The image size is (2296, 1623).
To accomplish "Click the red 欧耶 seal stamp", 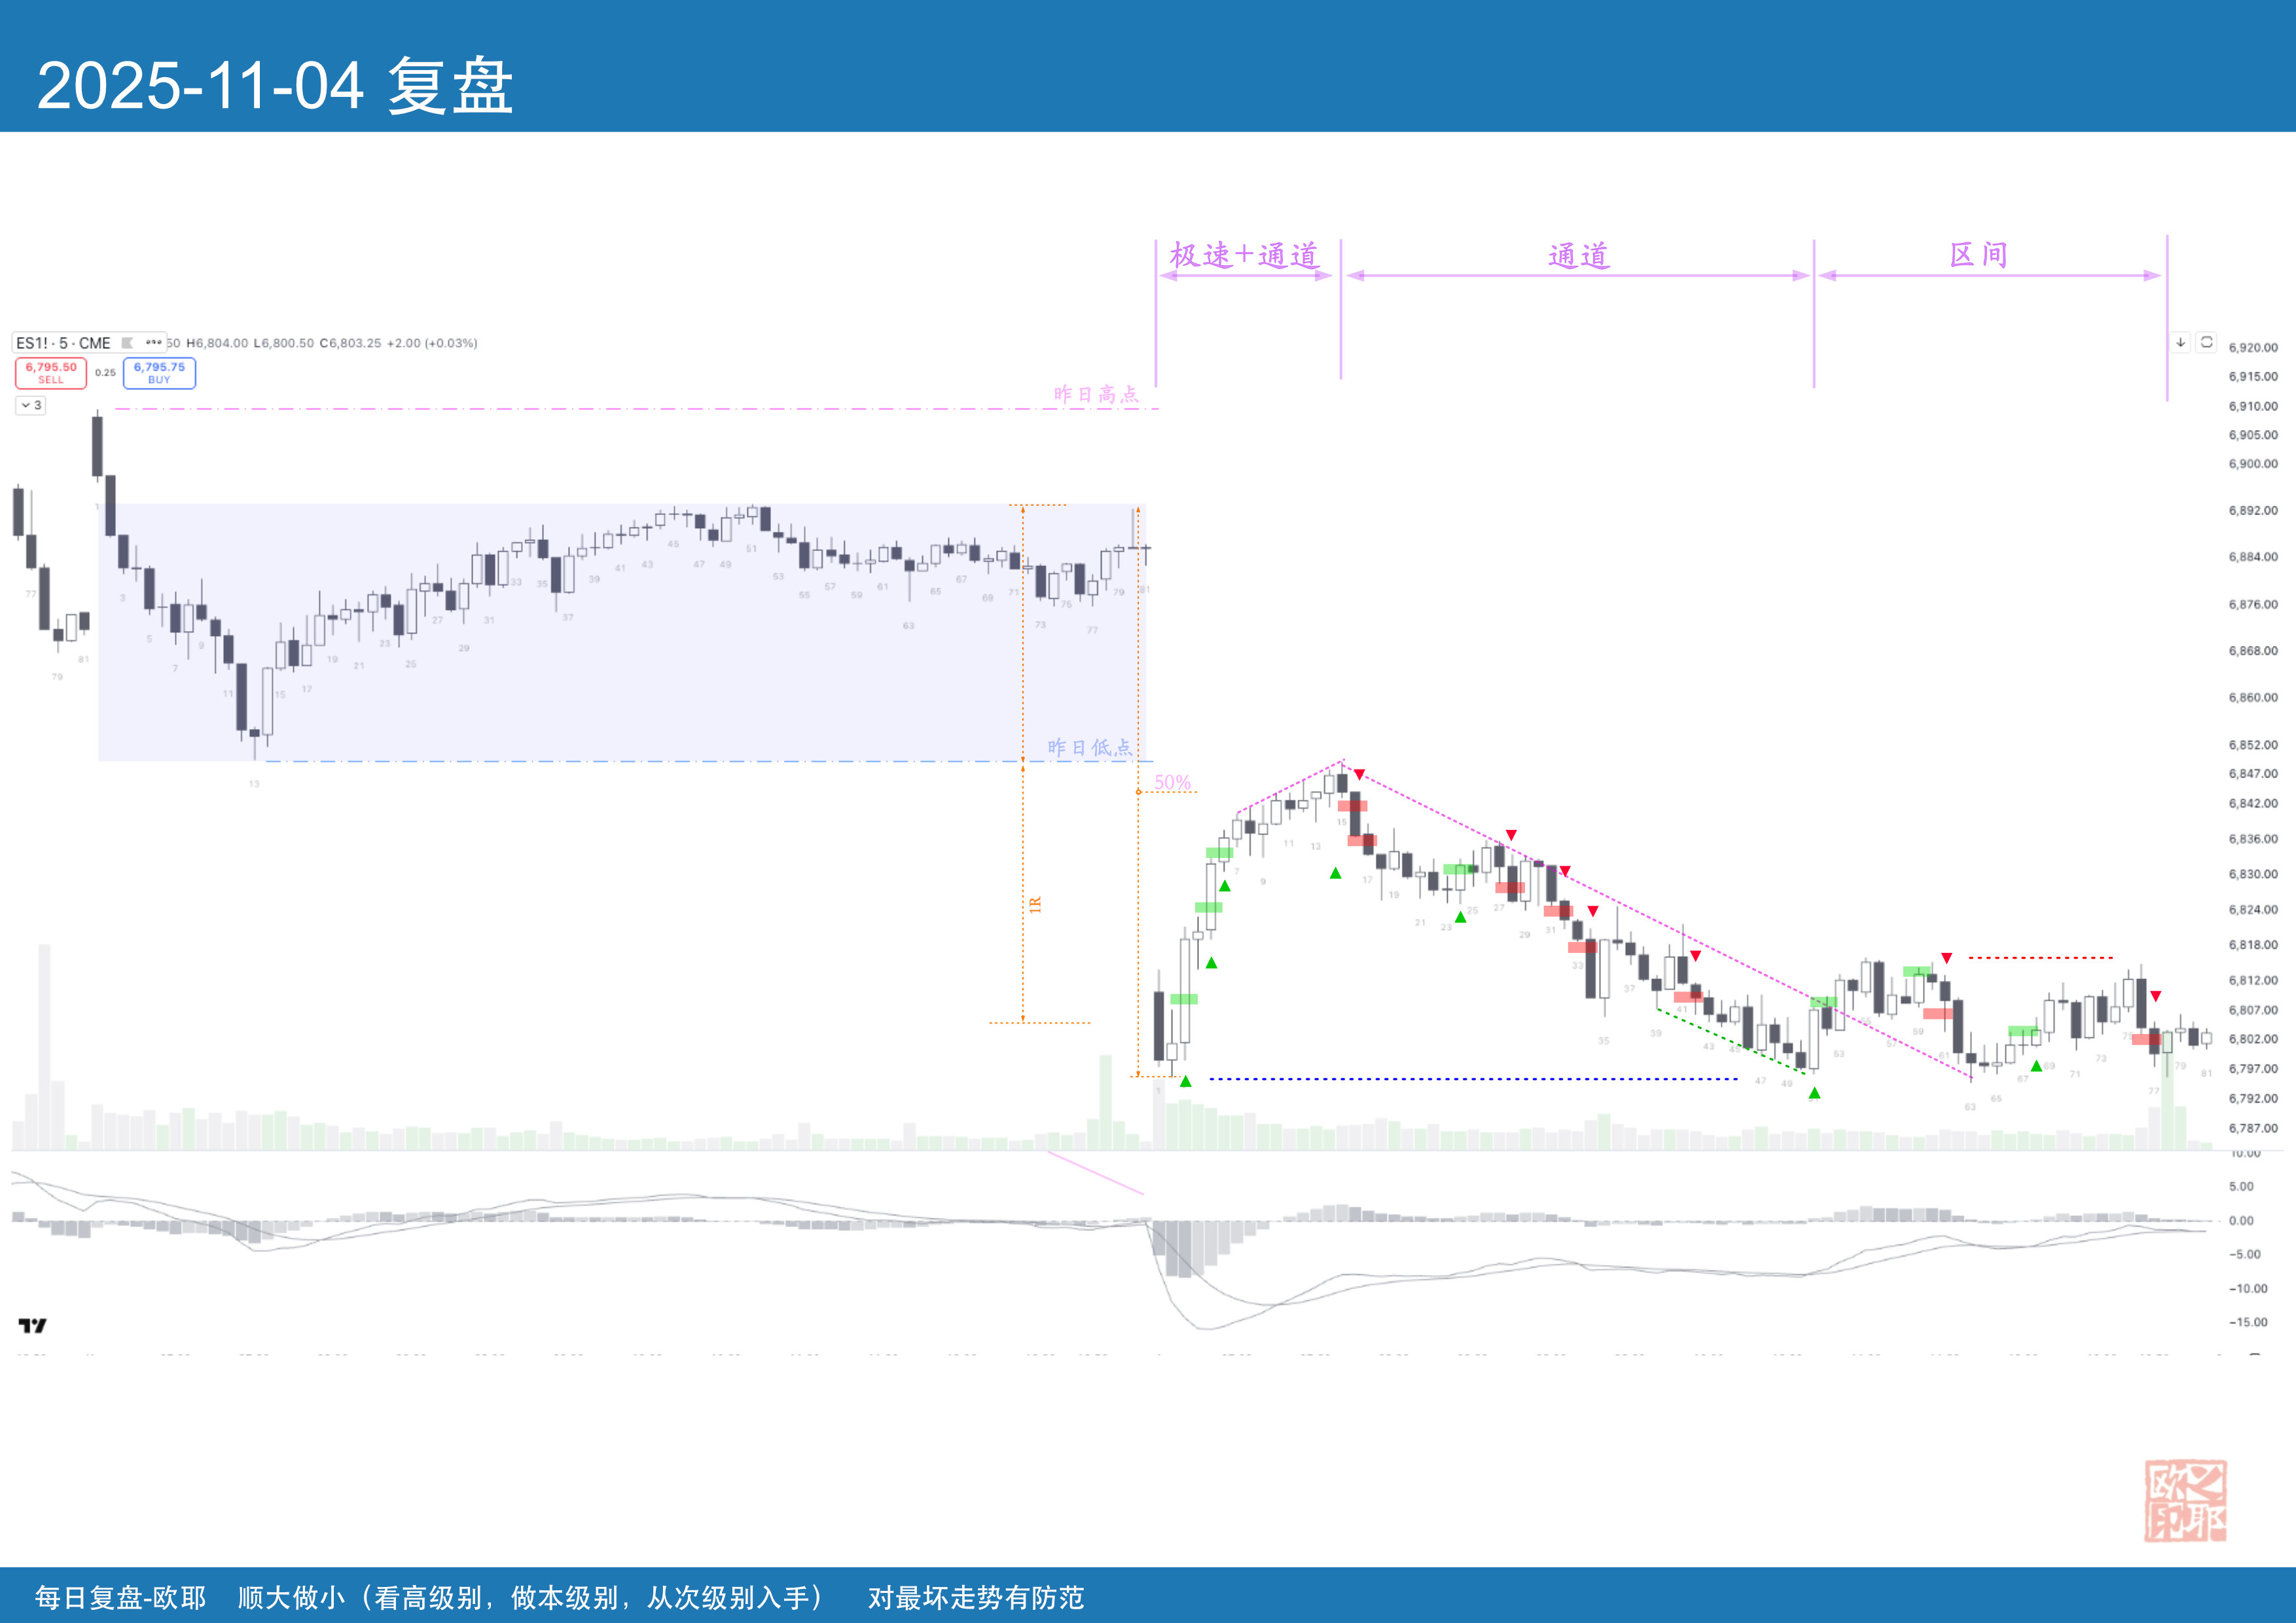I will point(2185,1500).
